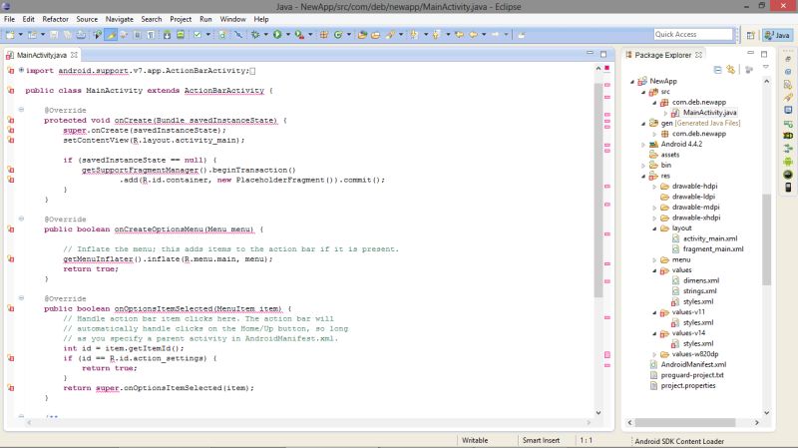Expand the menu folder node
798x448 pixels.
coord(655,260)
